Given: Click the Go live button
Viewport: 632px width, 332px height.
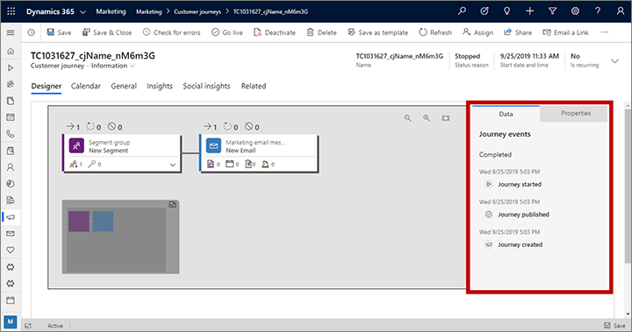Looking at the screenshot, I should tap(227, 32).
